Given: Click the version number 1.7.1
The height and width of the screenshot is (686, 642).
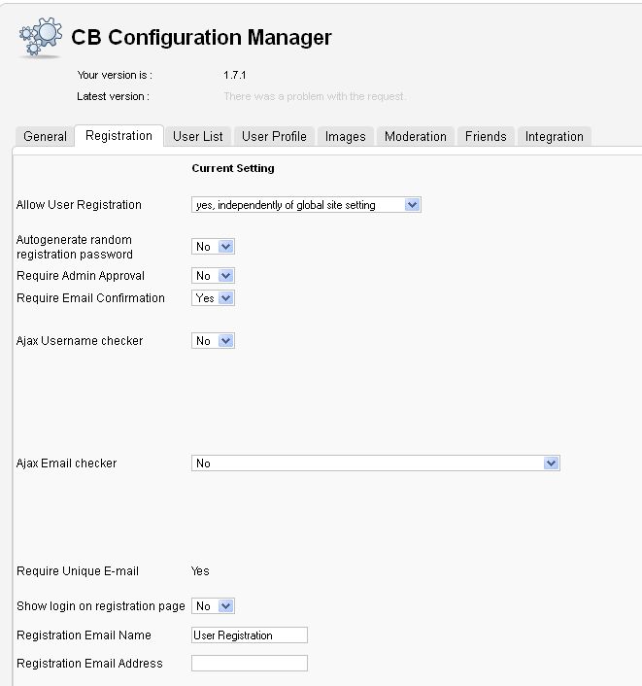Looking at the screenshot, I should pos(235,75).
